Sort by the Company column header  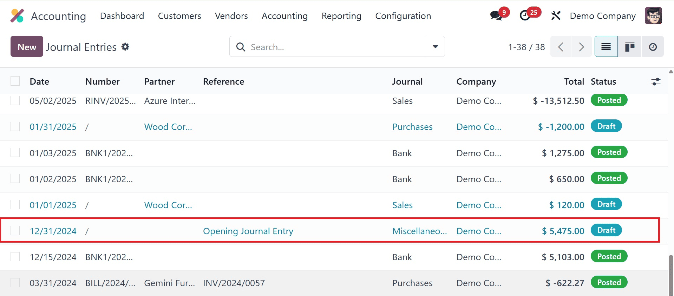[x=476, y=81]
